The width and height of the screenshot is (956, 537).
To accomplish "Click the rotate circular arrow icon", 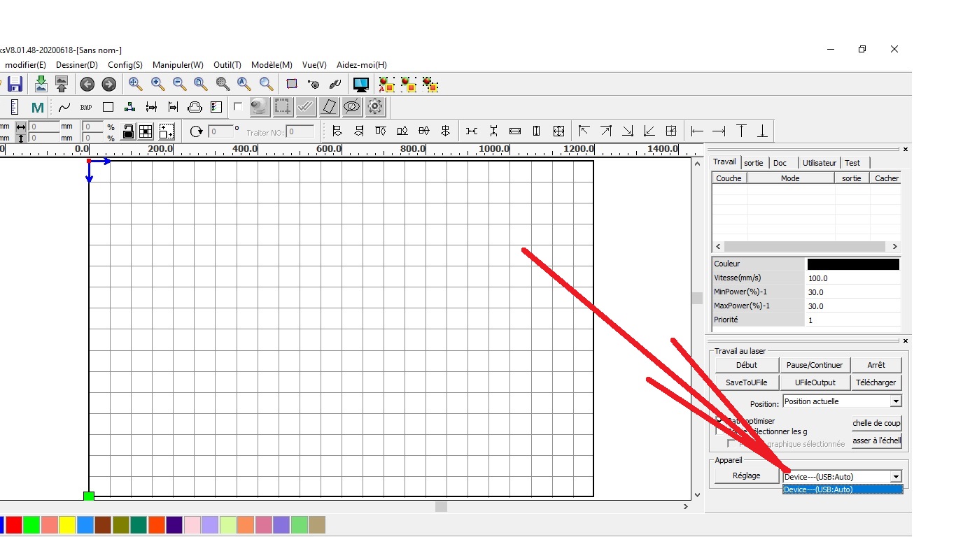I will click(x=196, y=131).
